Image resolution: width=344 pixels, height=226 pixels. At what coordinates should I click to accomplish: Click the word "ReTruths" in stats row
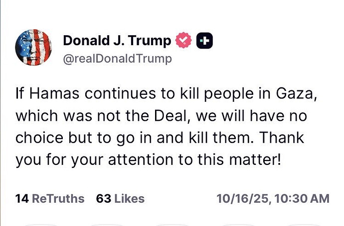tap(58, 199)
